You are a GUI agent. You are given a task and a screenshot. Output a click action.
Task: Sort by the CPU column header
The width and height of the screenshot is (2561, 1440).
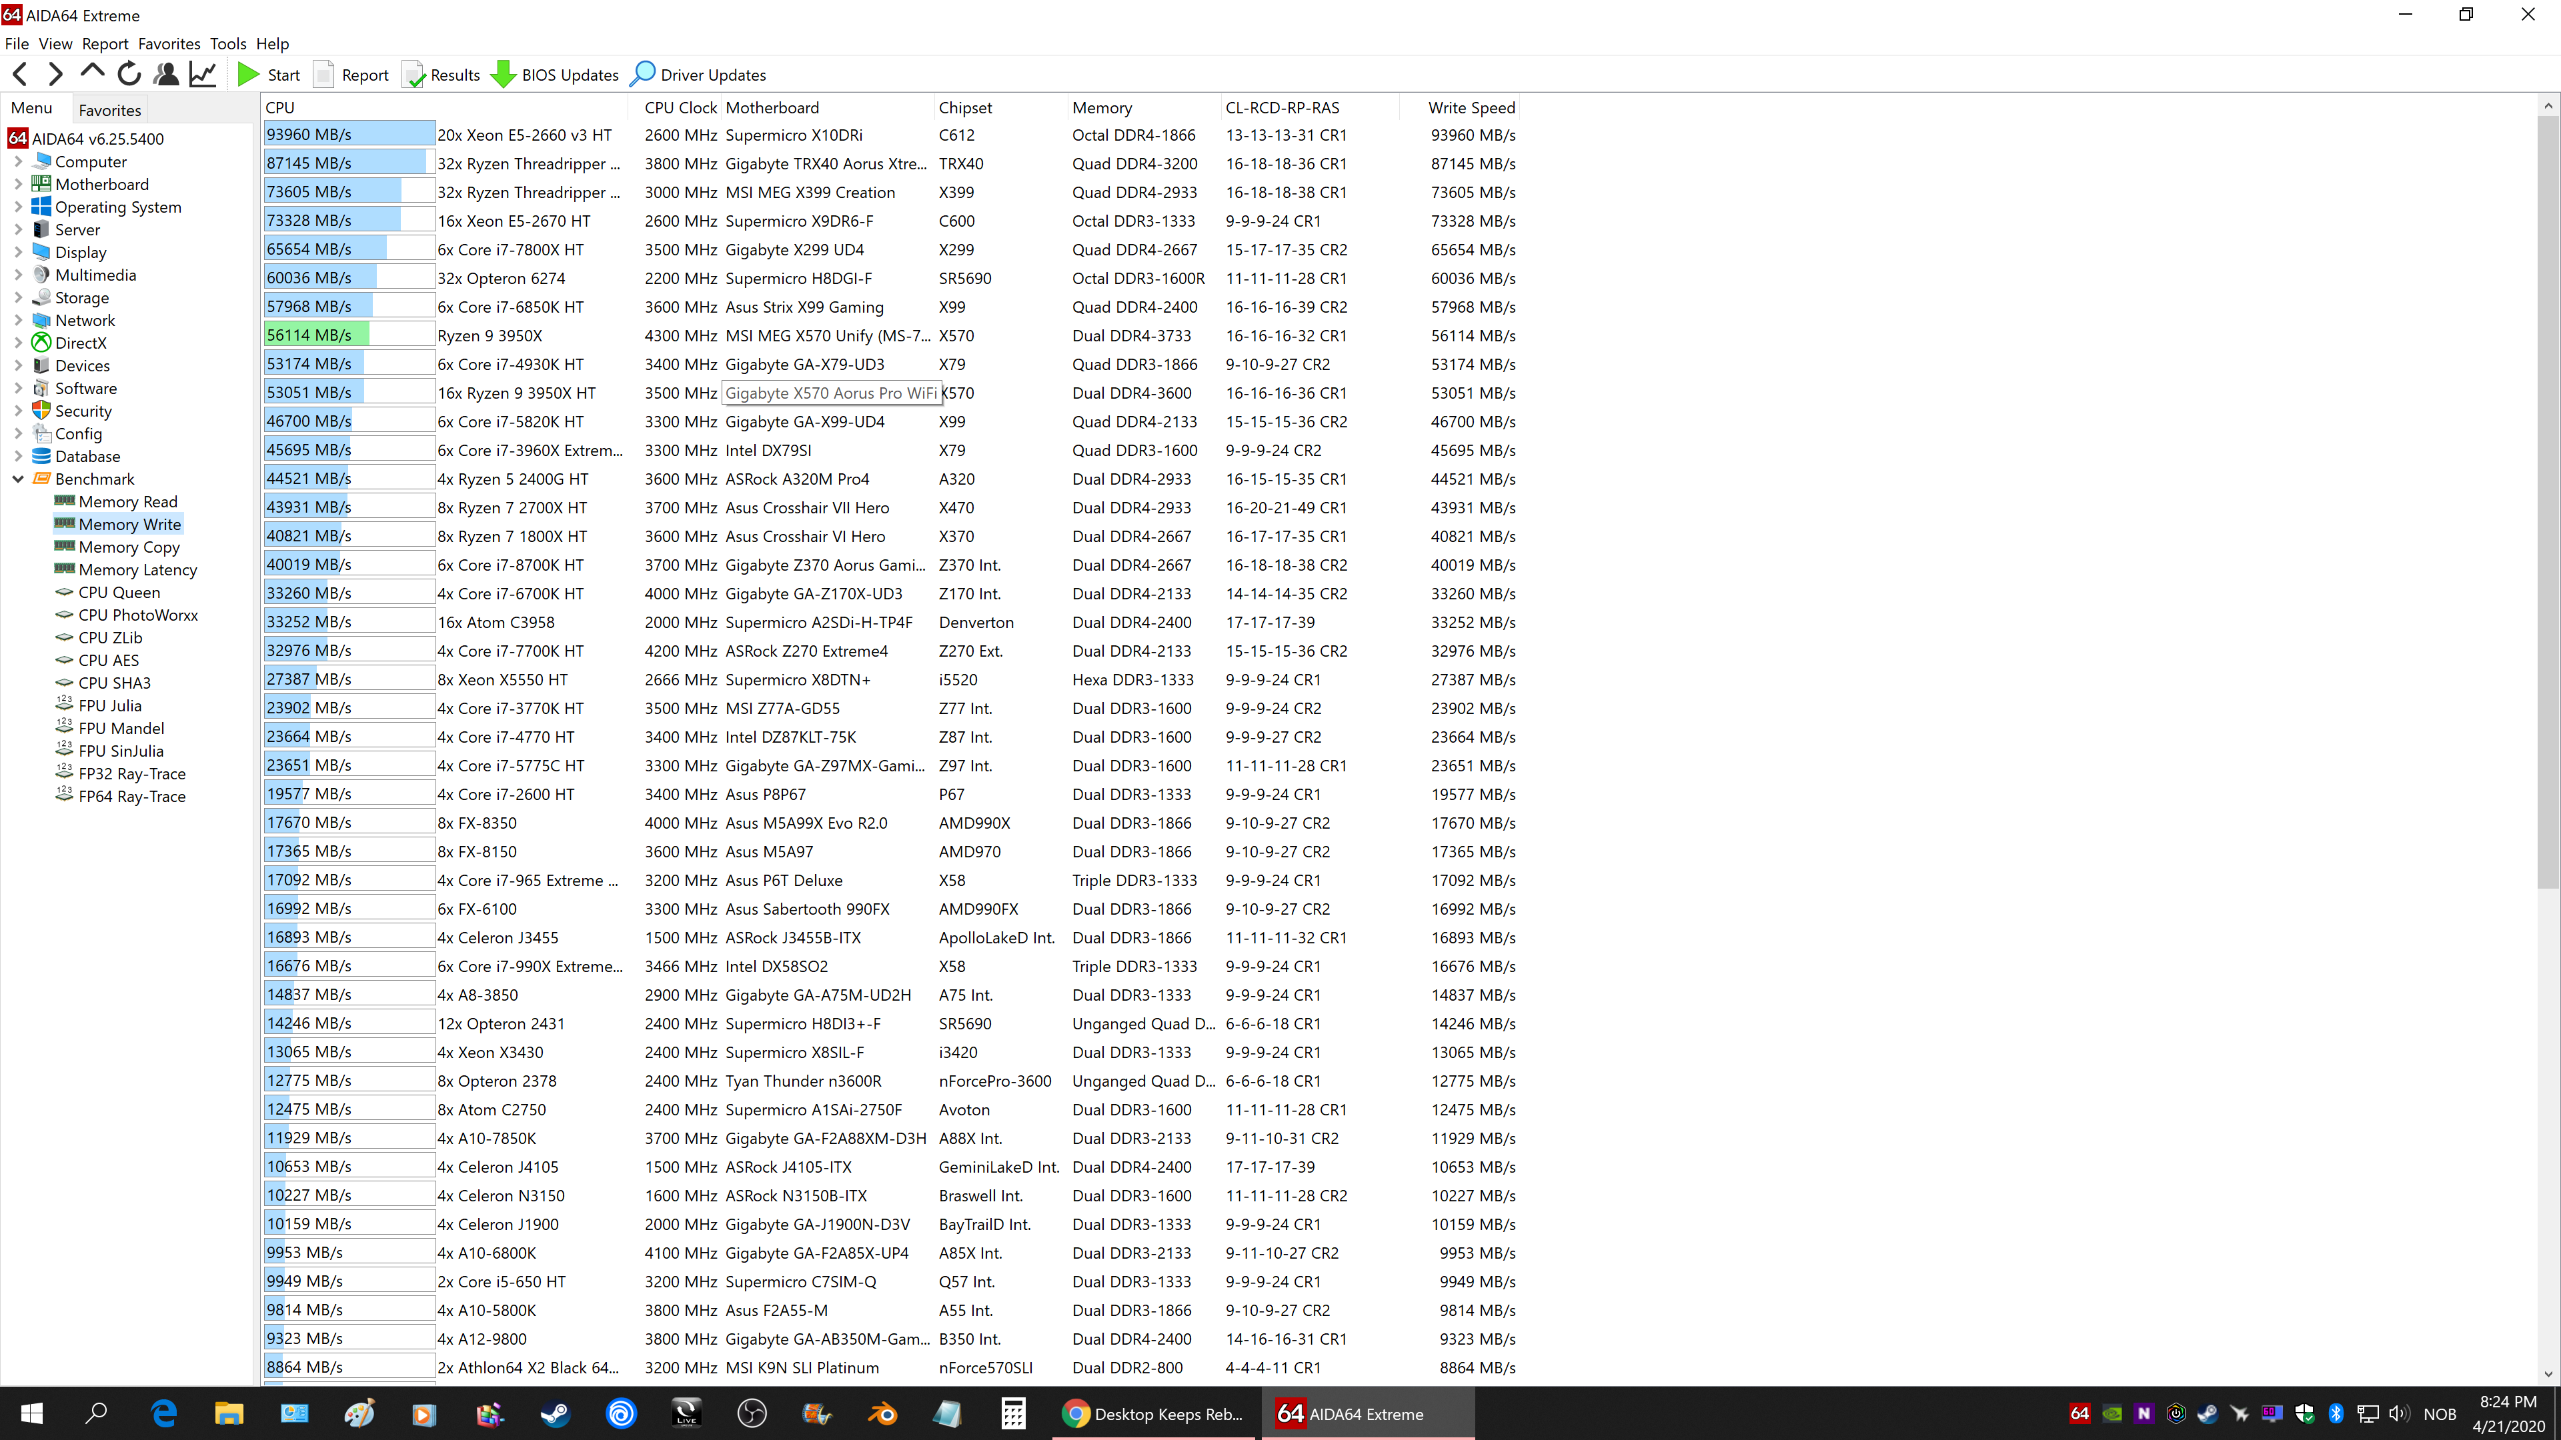tap(446, 107)
